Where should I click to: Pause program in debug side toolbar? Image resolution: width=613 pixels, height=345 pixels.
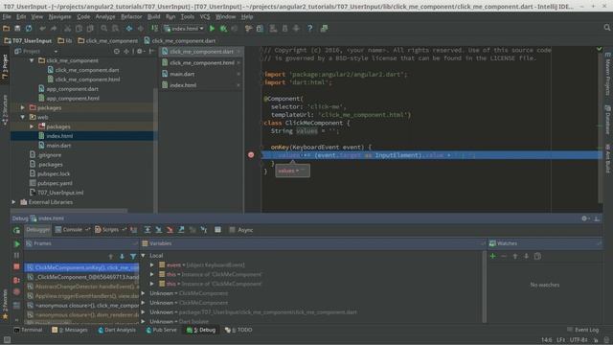[x=16, y=256]
